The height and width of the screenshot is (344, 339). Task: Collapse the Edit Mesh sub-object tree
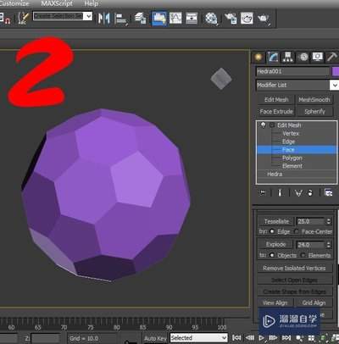tap(272, 125)
